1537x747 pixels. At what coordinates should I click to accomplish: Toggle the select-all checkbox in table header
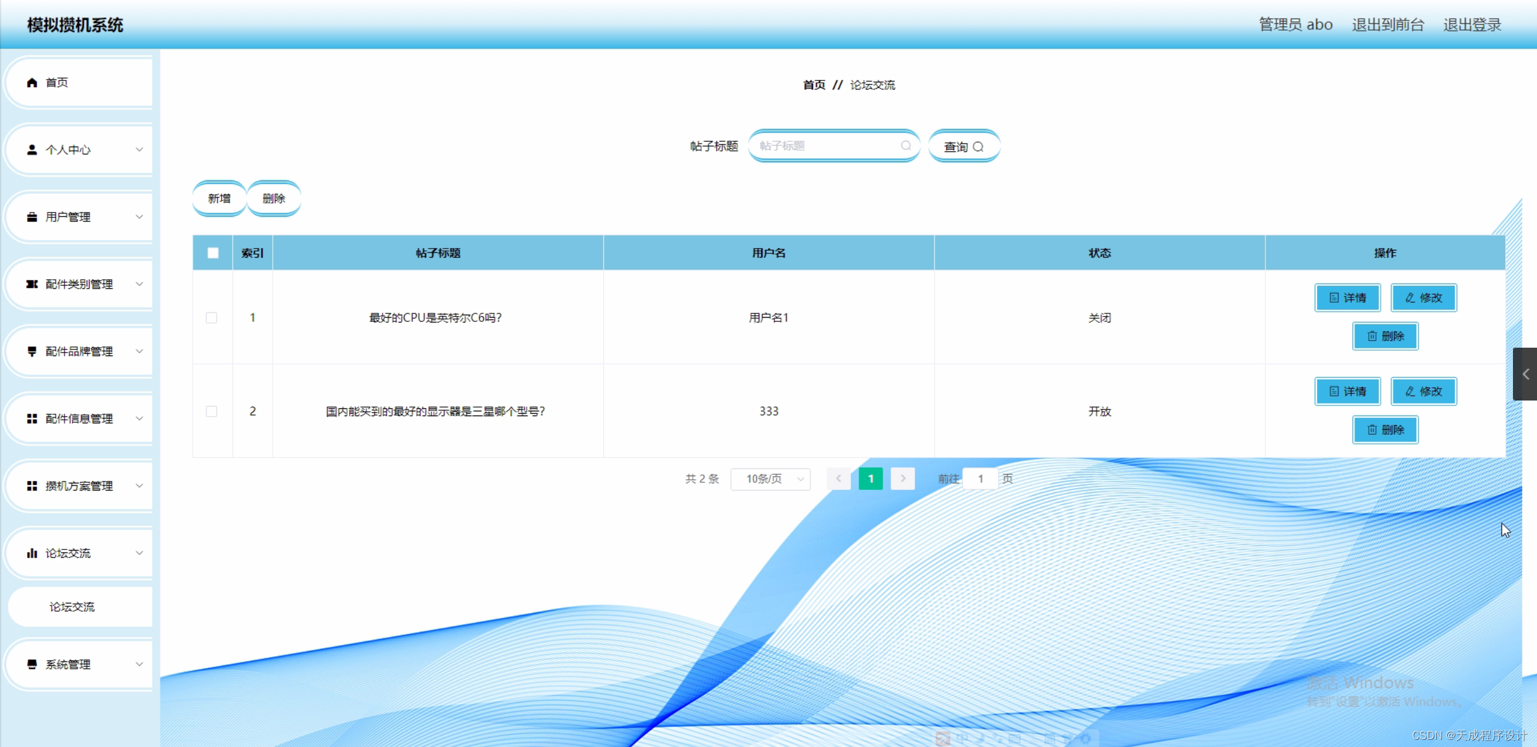(x=213, y=253)
